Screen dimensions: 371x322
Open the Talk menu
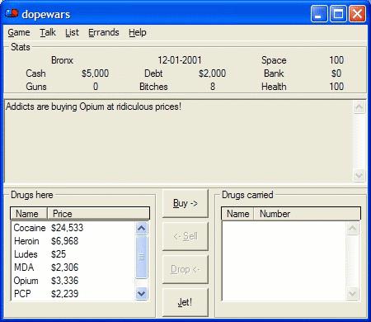pyautogui.click(x=48, y=32)
